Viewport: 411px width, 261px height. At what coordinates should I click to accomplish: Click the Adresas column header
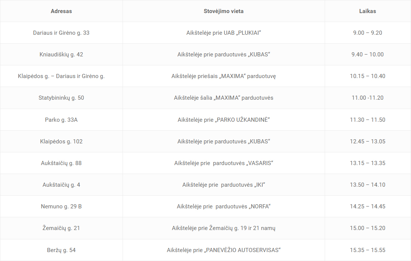(x=61, y=11)
